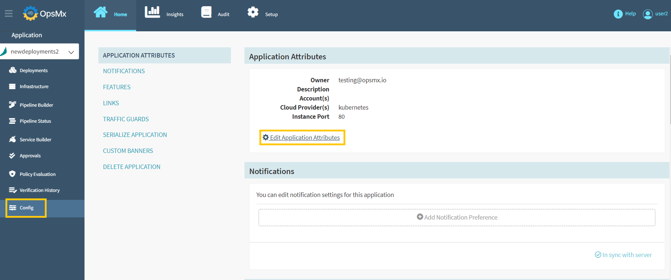Go to Verification History
The width and height of the screenshot is (671, 280).
coord(39,190)
